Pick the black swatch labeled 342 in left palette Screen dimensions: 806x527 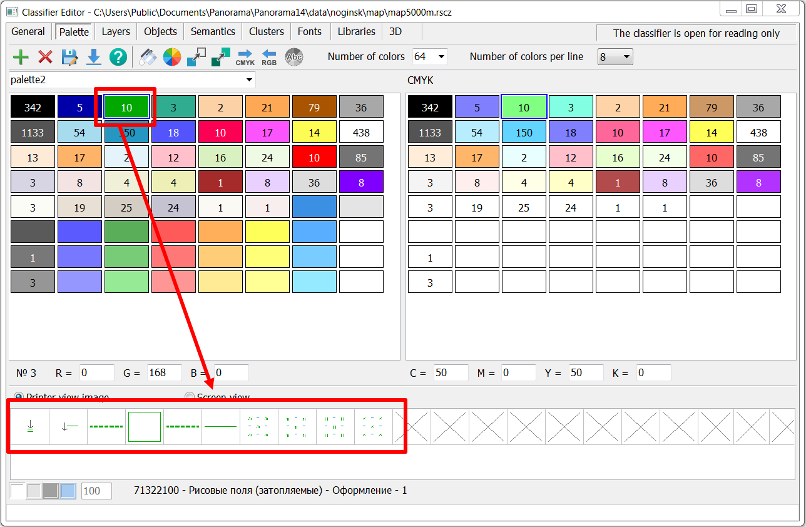pyautogui.click(x=33, y=107)
